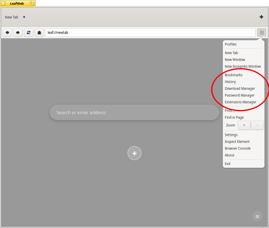This screenshot has height=228, width=269.
Task: Go forward with the right arrow button
Action: point(18,32)
